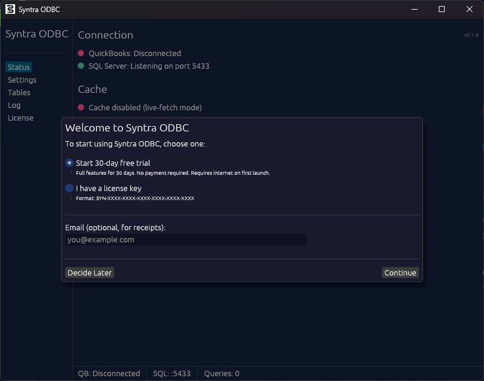Screen dimensions: 484x381
Task: Click the red cache disabled indicator dot
Action: coord(81,107)
